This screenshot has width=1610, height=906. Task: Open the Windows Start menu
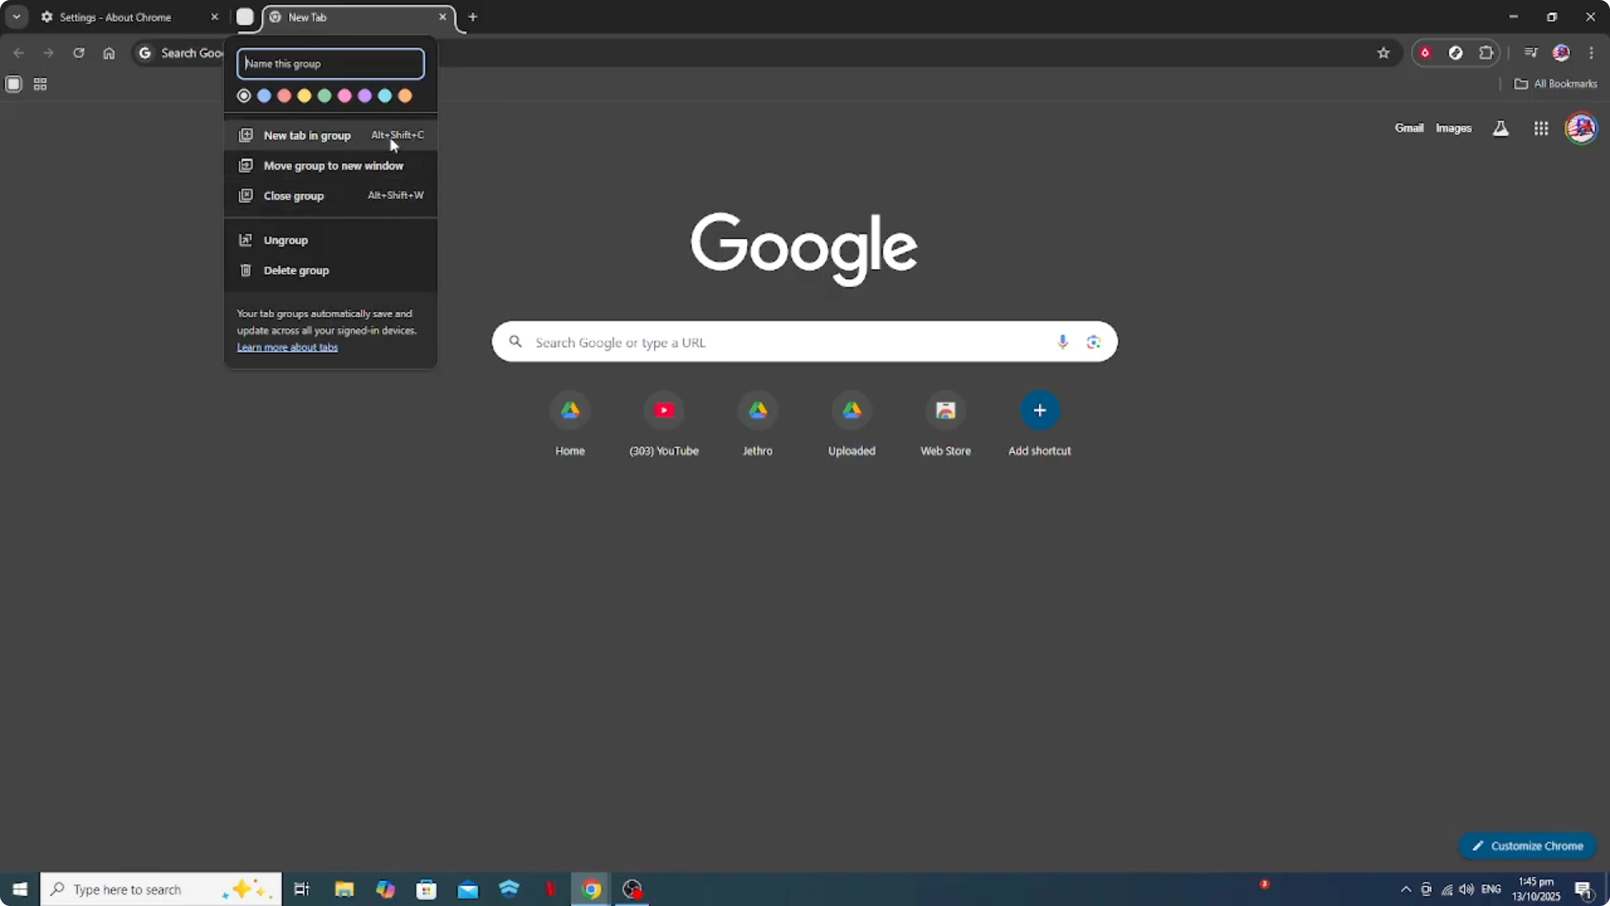click(x=20, y=889)
